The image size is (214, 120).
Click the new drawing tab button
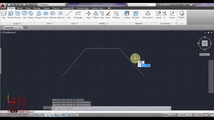[x=25, y=28]
